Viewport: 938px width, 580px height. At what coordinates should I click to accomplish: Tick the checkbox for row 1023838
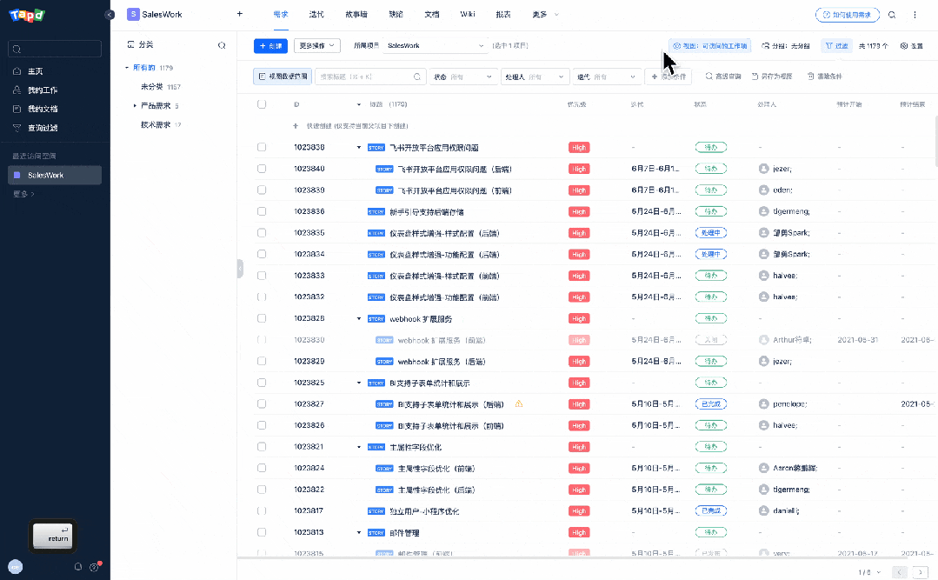(x=262, y=147)
